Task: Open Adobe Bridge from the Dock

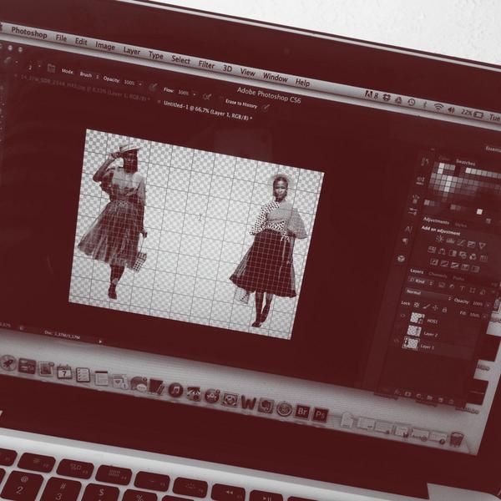Action: coord(302,411)
